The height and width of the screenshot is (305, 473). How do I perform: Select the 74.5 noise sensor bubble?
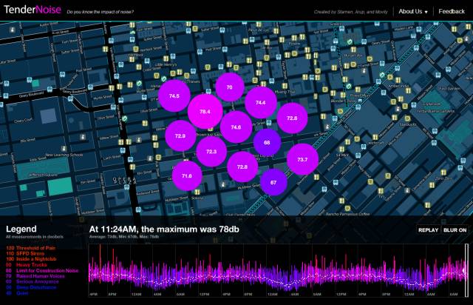174,95
